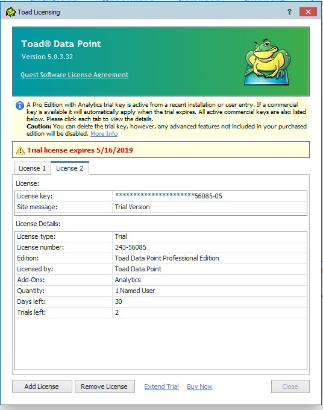323x410 pixels.
Task: Click the 'Version 5.0.3.32' text
Action: pos(47,57)
